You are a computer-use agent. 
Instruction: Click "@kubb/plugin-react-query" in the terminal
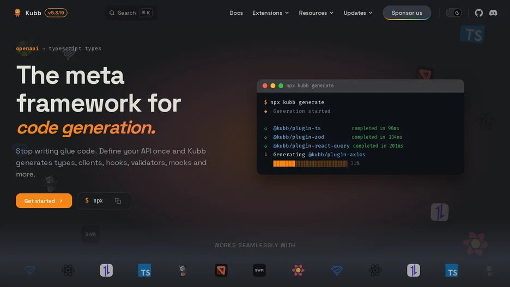point(311,146)
